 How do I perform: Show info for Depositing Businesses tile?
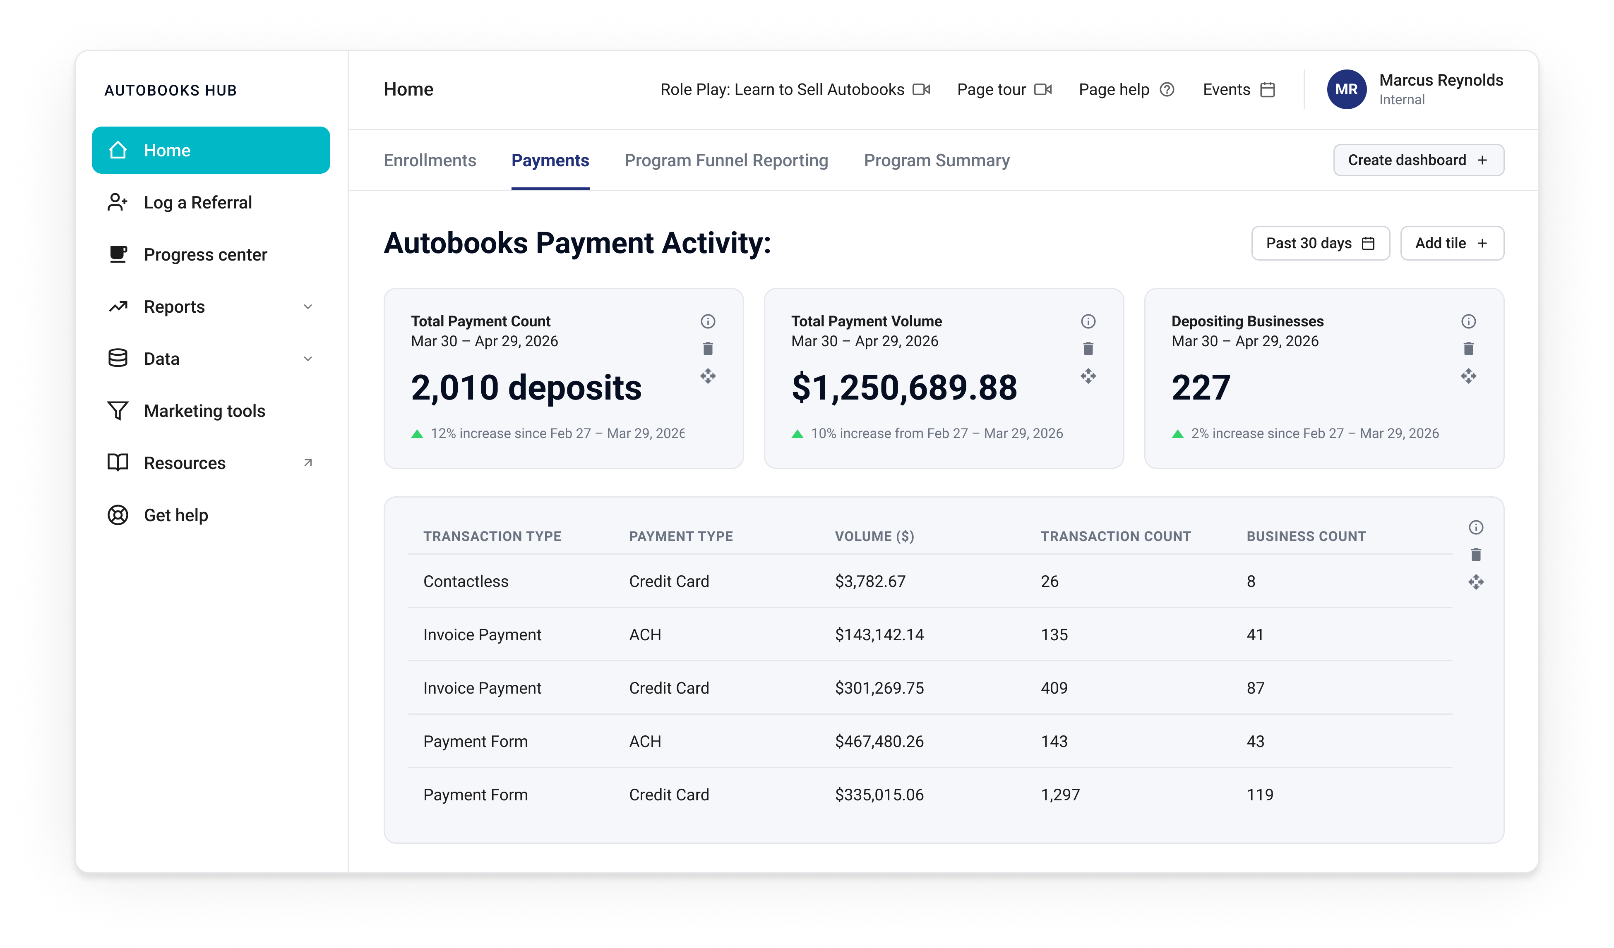point(1468,321)
